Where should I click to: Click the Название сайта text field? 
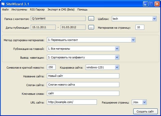83,76
